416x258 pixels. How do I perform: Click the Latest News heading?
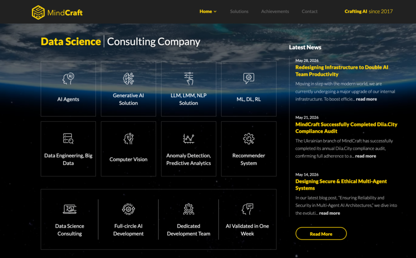(x=305, y=47)
